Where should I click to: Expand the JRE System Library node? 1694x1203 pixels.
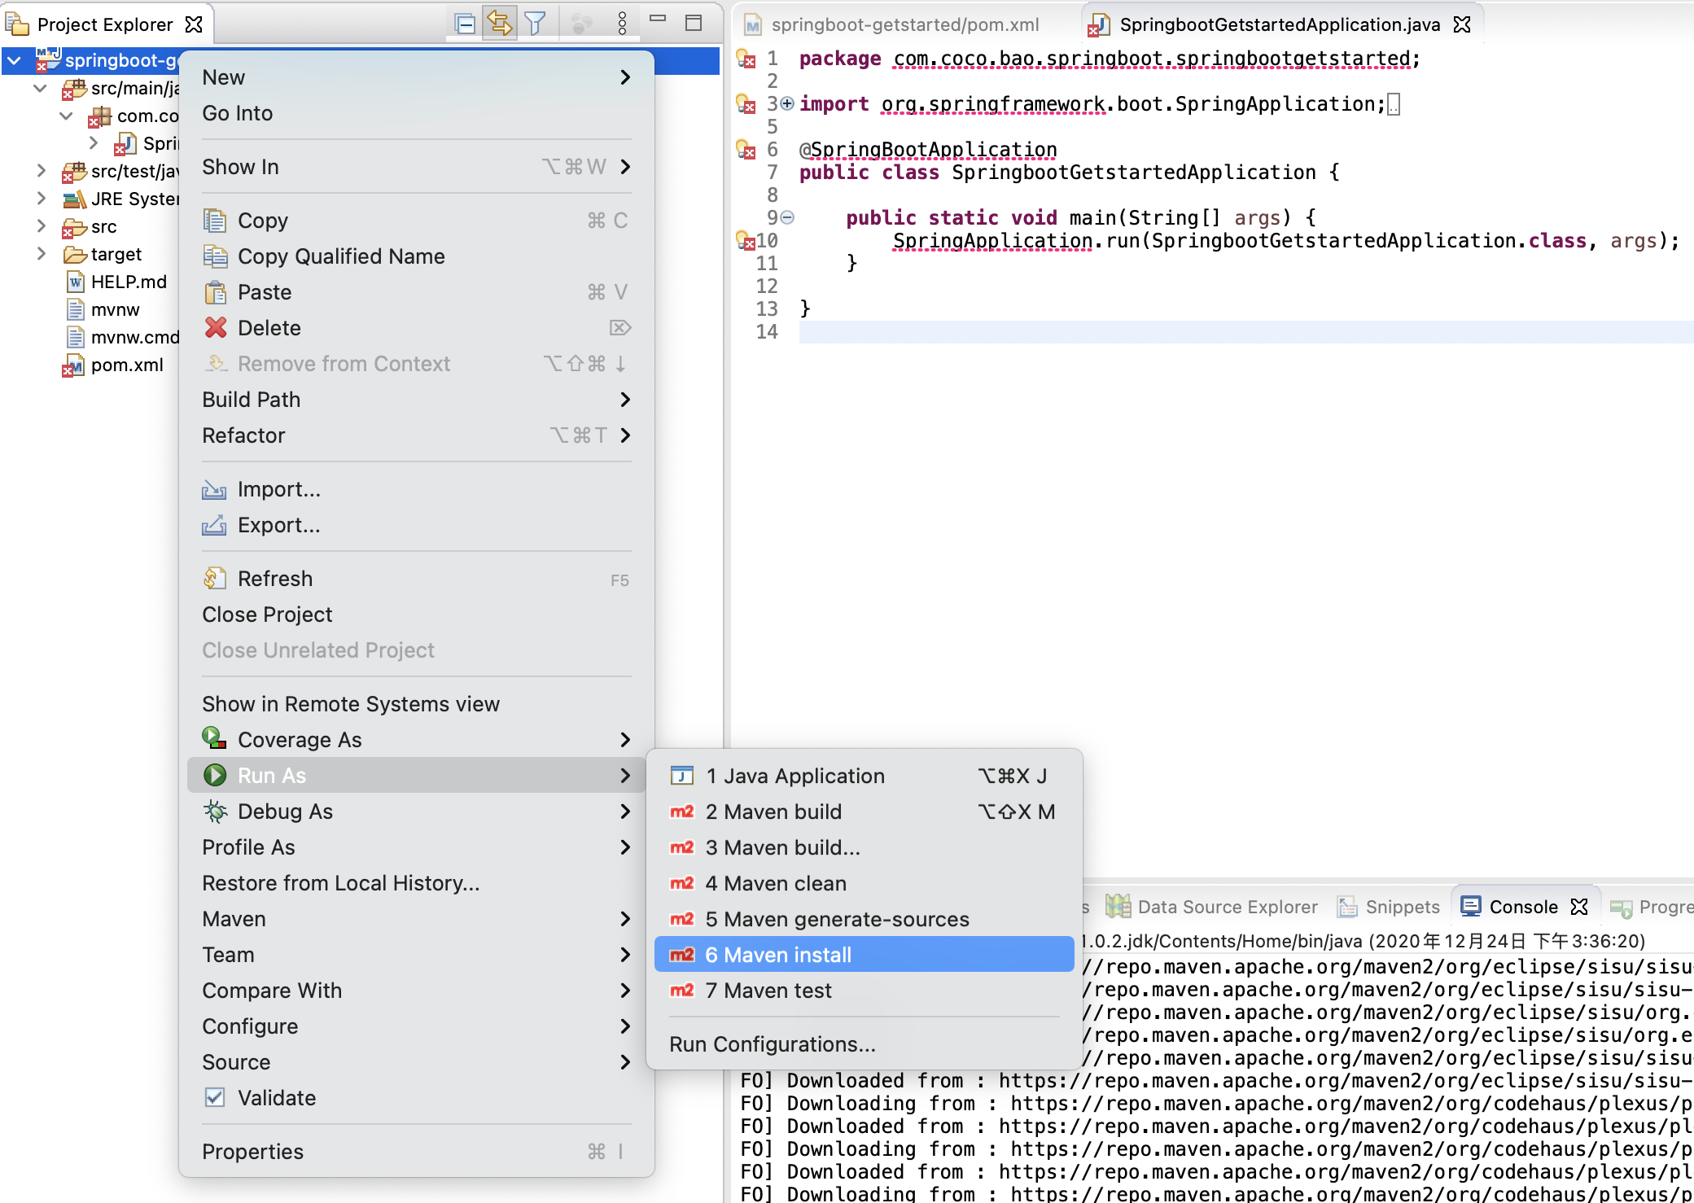41,199
